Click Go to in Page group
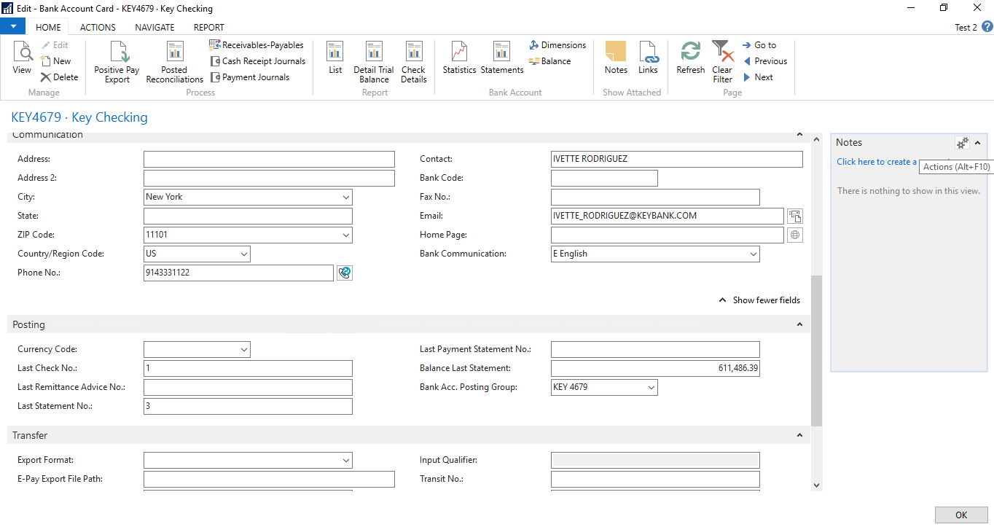 [759, 45]
